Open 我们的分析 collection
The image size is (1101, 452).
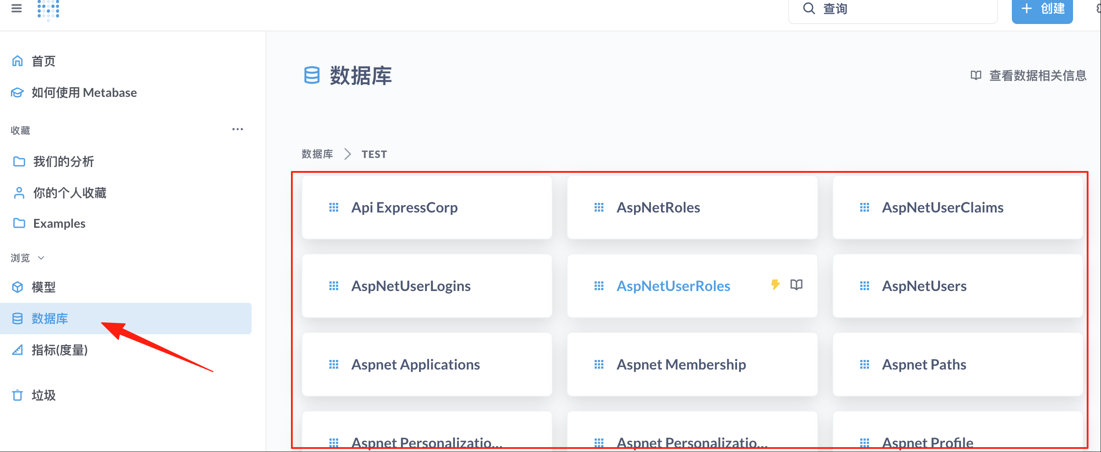click(x=63, y=161)
